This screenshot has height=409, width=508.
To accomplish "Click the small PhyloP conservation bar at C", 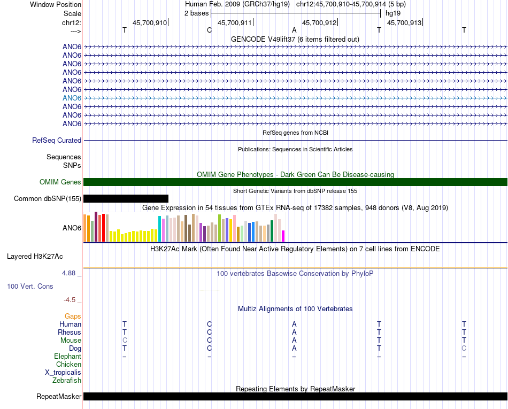I will tap(210, 290).
